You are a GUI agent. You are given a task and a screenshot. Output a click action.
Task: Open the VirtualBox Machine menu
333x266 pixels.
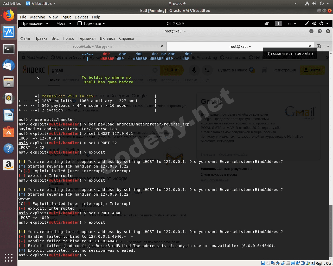(37, 17)
